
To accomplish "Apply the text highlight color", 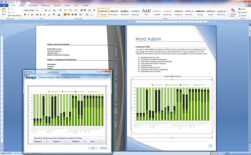I will click(54, 14).
